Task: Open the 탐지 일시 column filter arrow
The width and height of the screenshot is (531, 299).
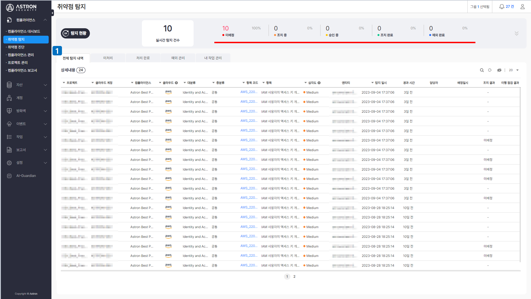Action: (x=372, y=83)
